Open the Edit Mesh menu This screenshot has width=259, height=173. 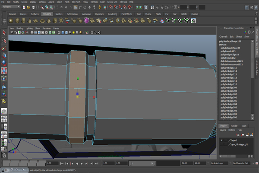tap(76, 2)
